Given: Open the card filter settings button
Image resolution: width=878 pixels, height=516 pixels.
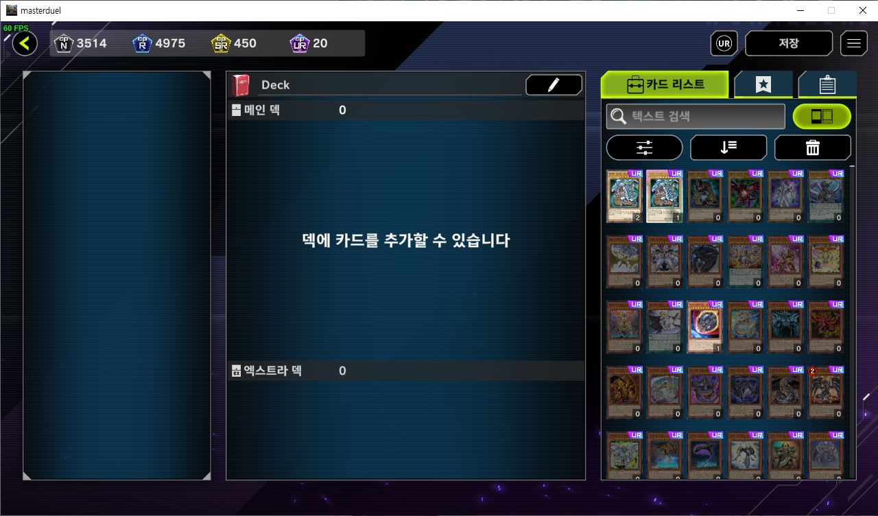Looking at the screenshot, I should [x=644, y=148].
